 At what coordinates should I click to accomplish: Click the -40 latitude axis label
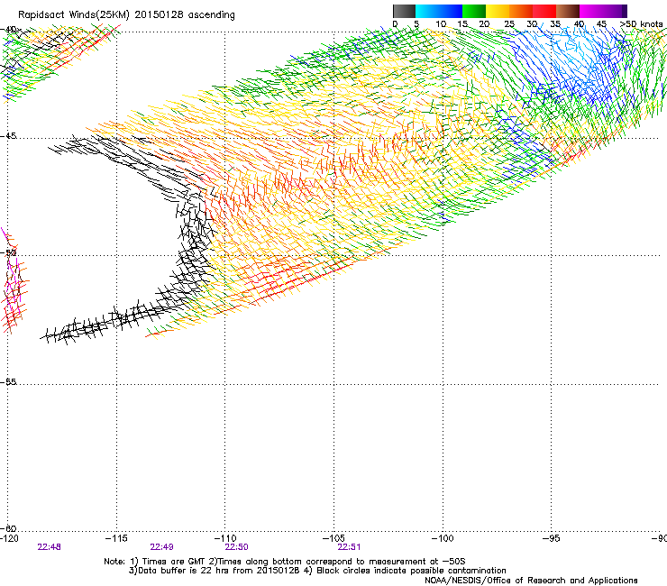[8, 30]
